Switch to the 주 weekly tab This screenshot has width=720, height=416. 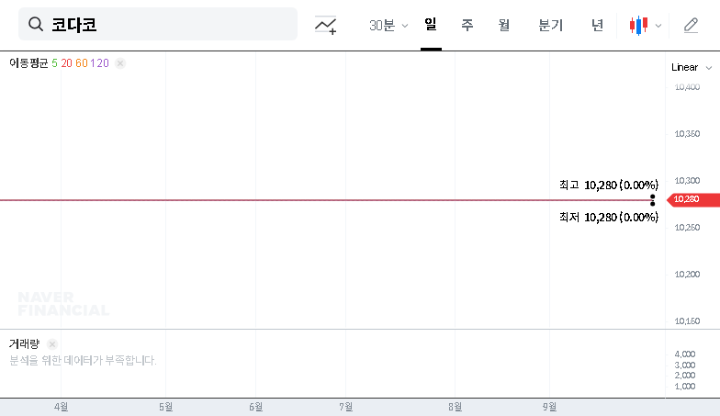click(467, 26)
